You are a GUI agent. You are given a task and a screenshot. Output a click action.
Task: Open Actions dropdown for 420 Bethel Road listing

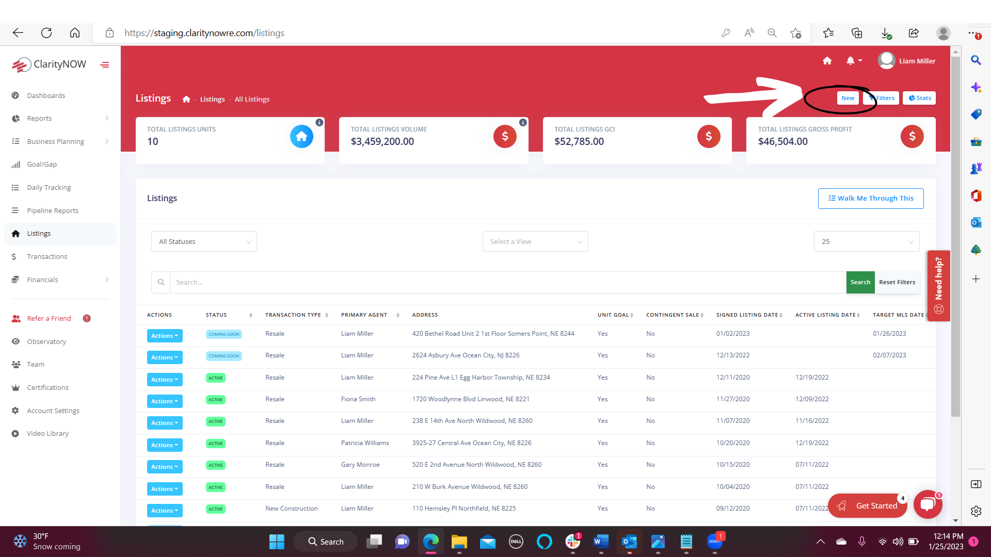click(x=165, y=336)
